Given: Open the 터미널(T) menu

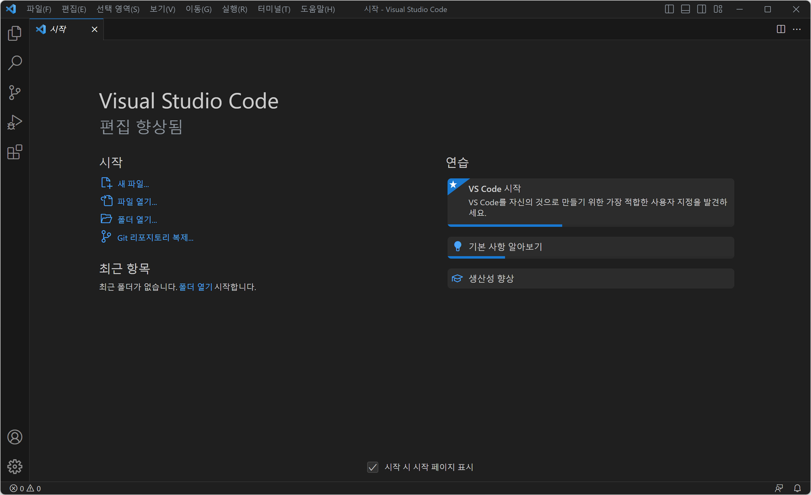Looking at the screenshot, I should click(x=274, y=9).
